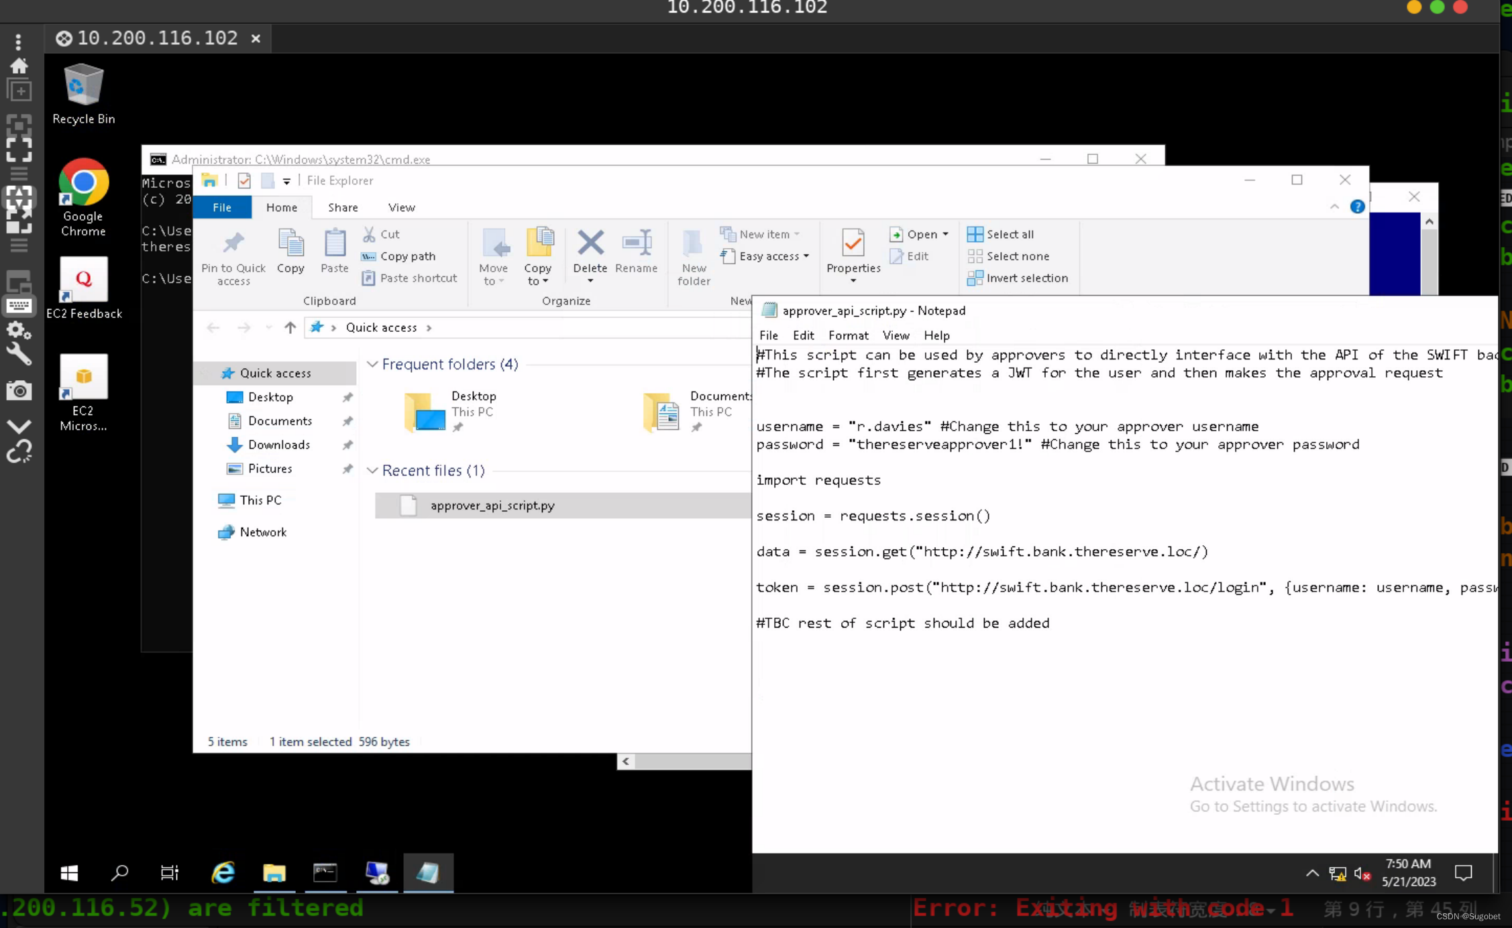This screenshot has height=928, width=1512.
Task: Collapse the Frequent folders section
Action: click(x=372, y=364)
